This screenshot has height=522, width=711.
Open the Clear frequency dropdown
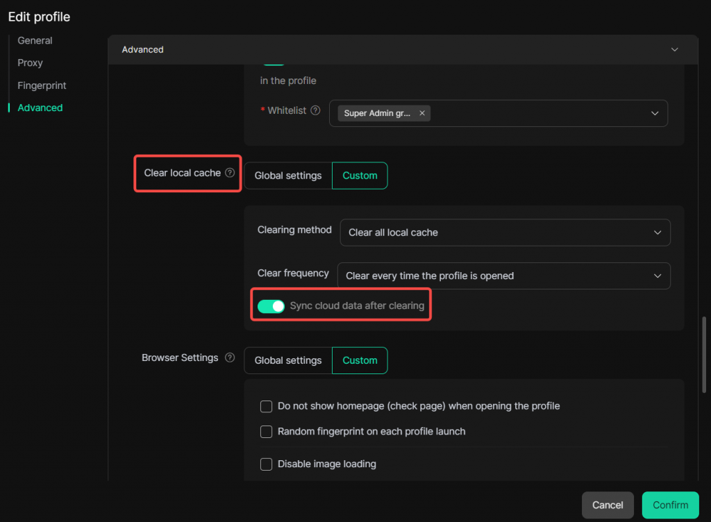click(x=503, y=276)
